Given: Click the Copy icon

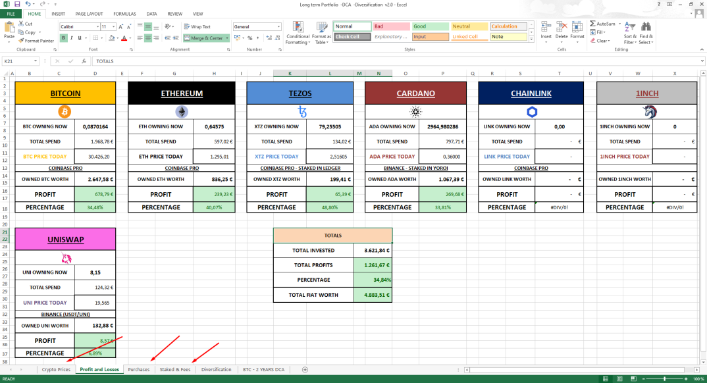Looking at the screenshot, I should point(21,32).
